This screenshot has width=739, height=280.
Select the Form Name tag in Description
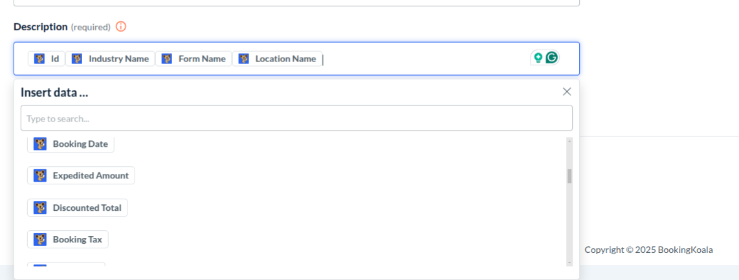click(201, 59)
